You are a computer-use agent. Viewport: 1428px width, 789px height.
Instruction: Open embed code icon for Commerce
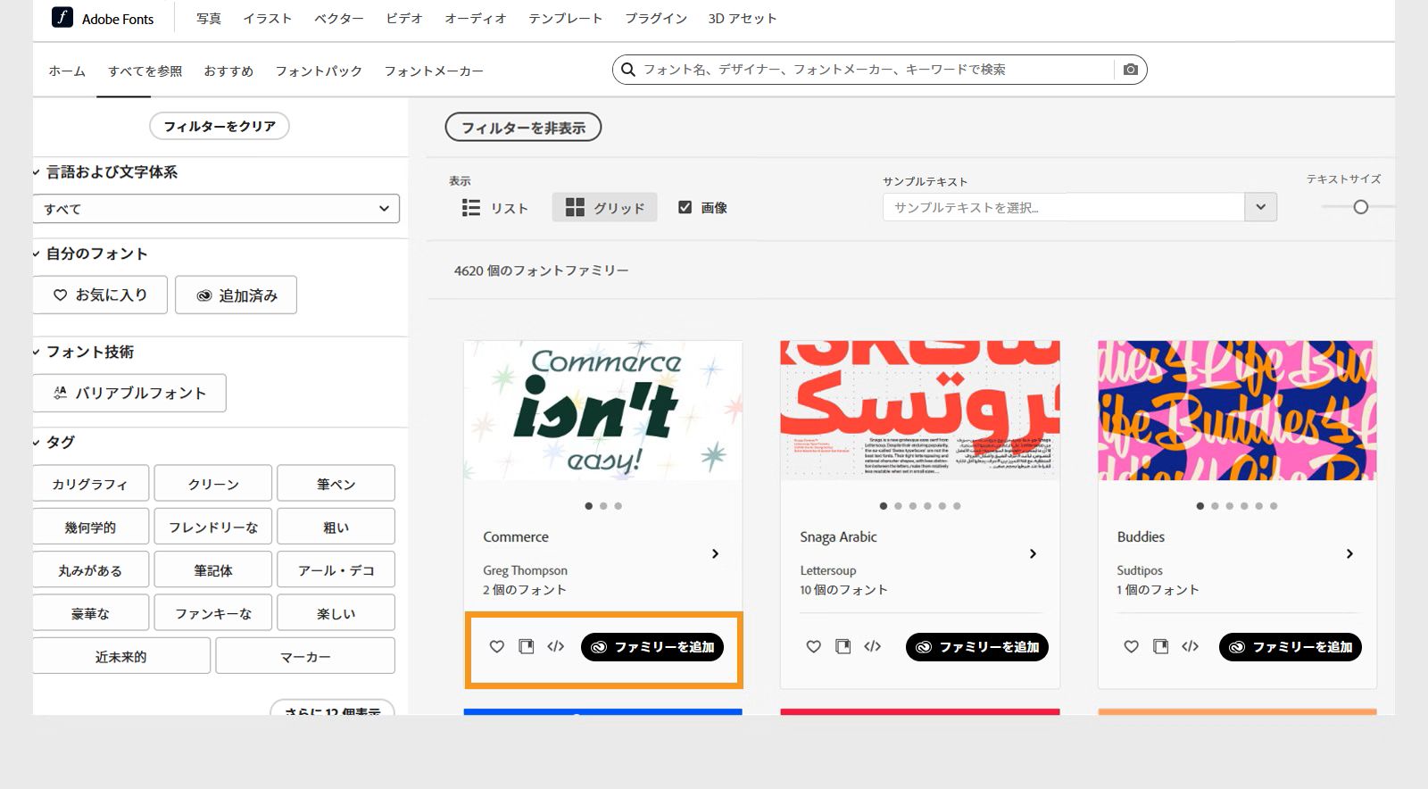pos(556,647)
